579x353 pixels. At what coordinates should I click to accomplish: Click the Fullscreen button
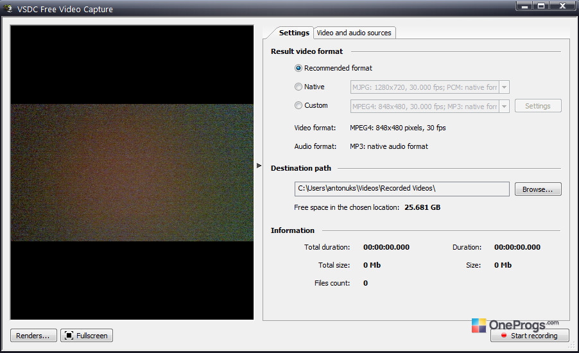(x=87, y=336)
